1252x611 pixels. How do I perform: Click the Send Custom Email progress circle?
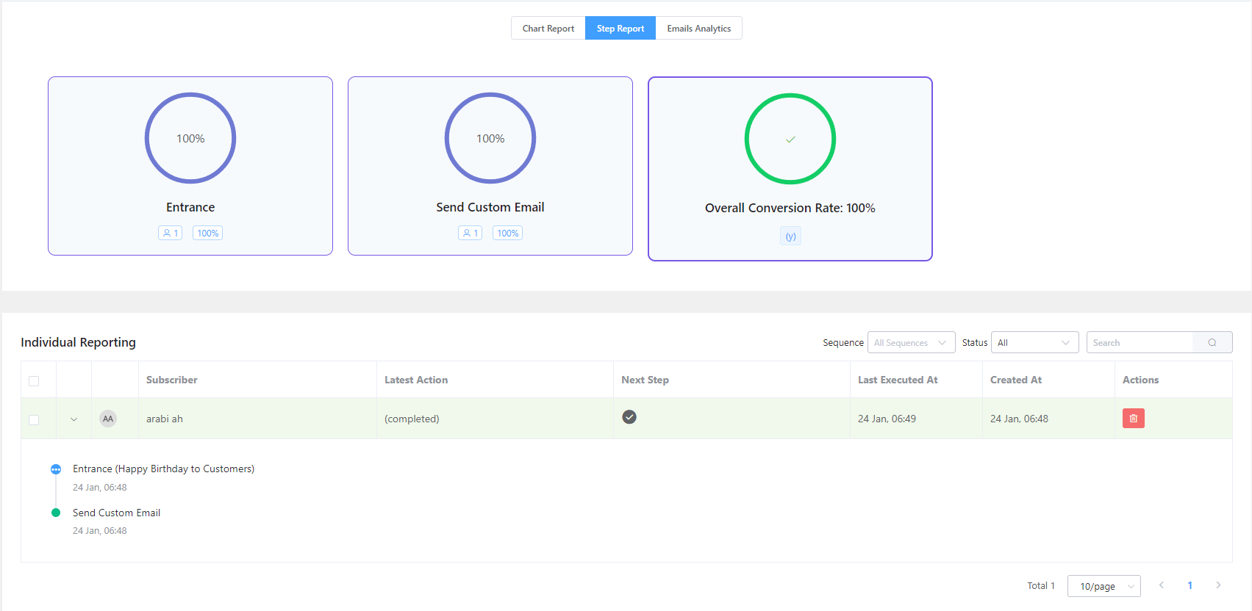(490, 138)
